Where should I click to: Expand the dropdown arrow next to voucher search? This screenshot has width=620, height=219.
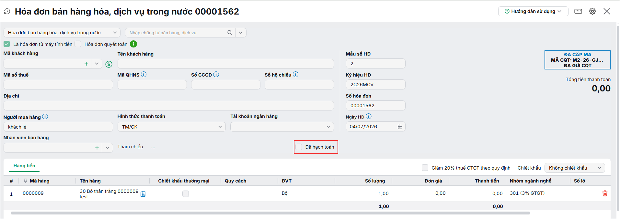(241, 33)
